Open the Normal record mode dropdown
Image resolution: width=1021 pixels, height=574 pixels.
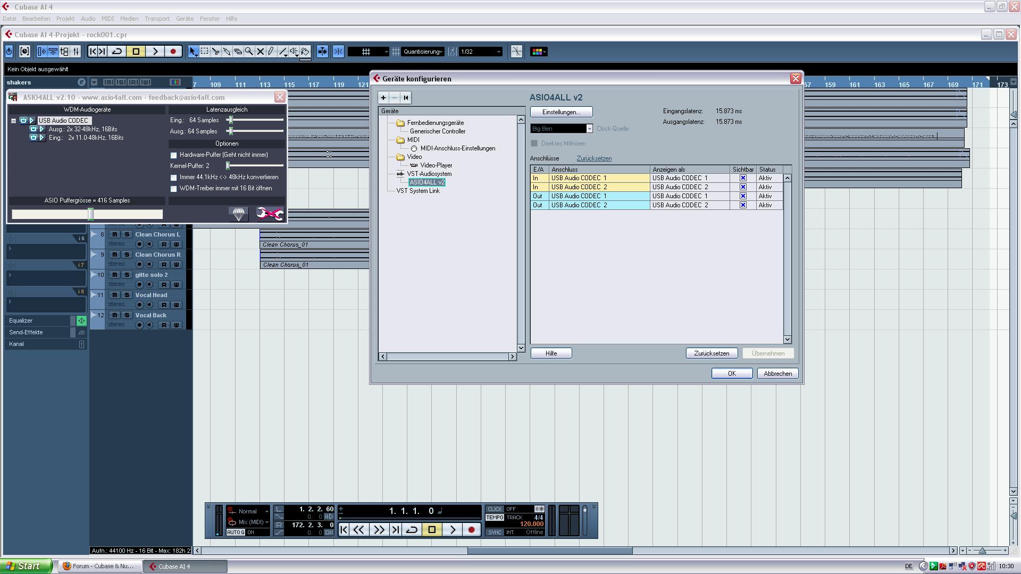(x=248, y=511)
